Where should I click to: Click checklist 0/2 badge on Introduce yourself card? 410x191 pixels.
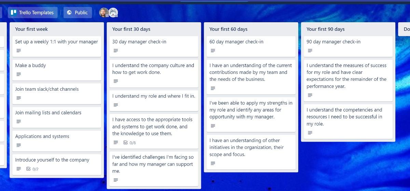point(32,169)
